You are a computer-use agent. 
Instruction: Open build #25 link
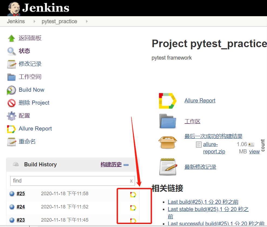(21, 194)
